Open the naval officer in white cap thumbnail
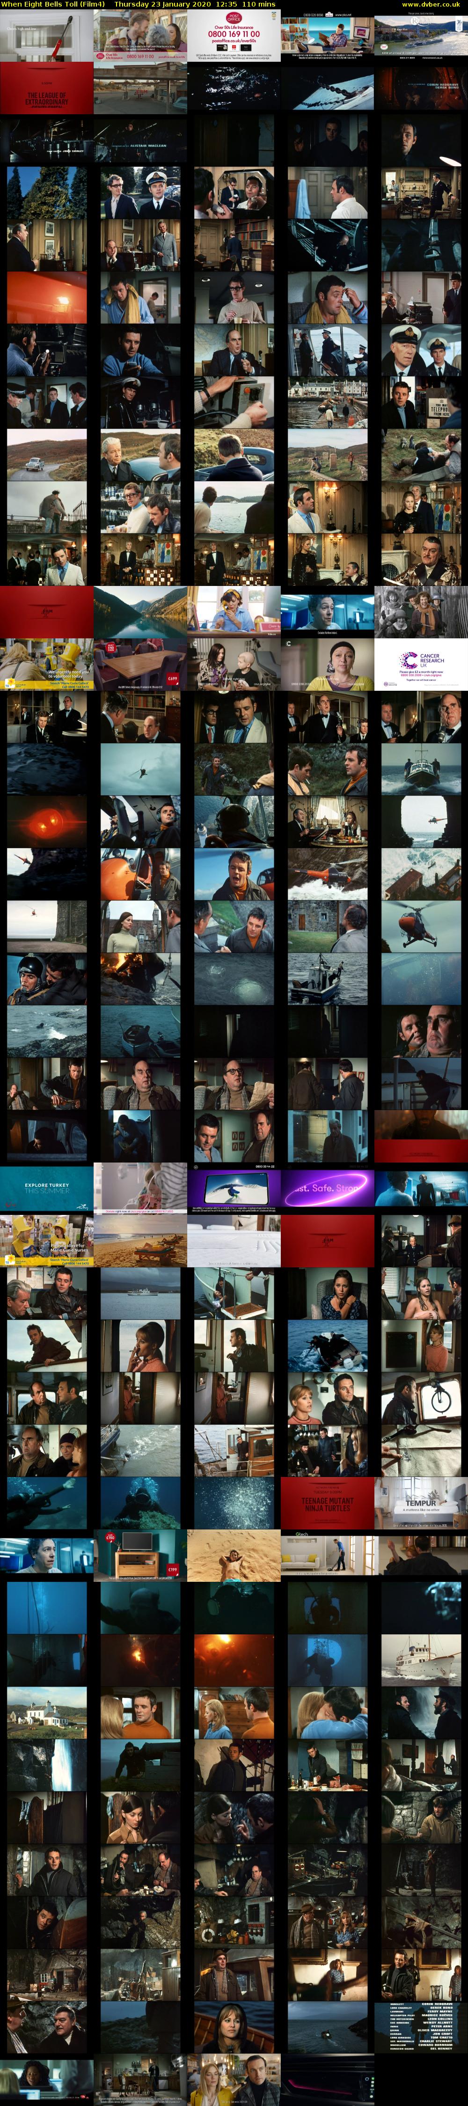This screenshot has height=2106, width=468. point(421,350)
